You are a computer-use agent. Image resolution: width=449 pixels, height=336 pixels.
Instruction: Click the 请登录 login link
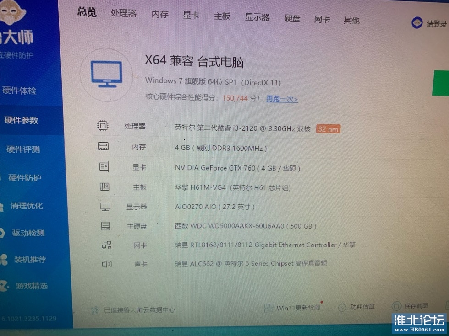coord(437,24)
